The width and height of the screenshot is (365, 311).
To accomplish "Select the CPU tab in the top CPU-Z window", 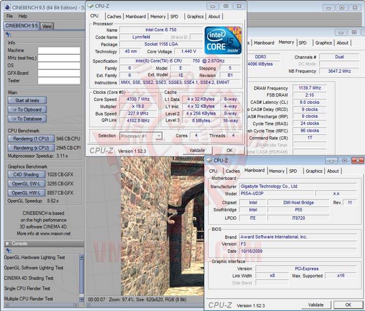I will coord(94,16).
